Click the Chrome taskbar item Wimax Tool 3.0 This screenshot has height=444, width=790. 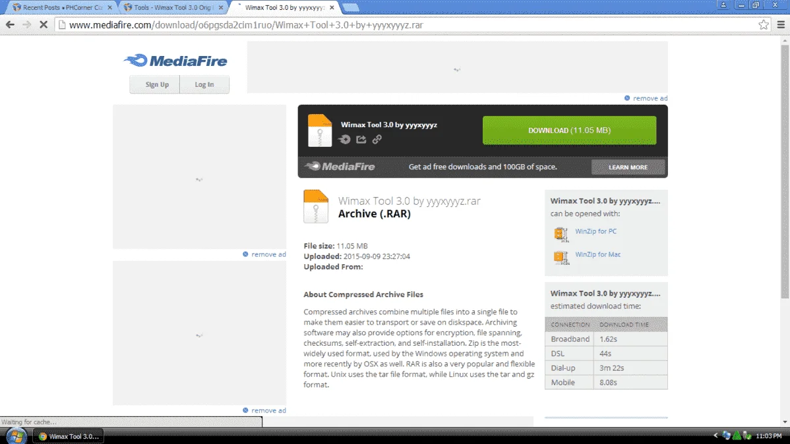click(69, 436)
